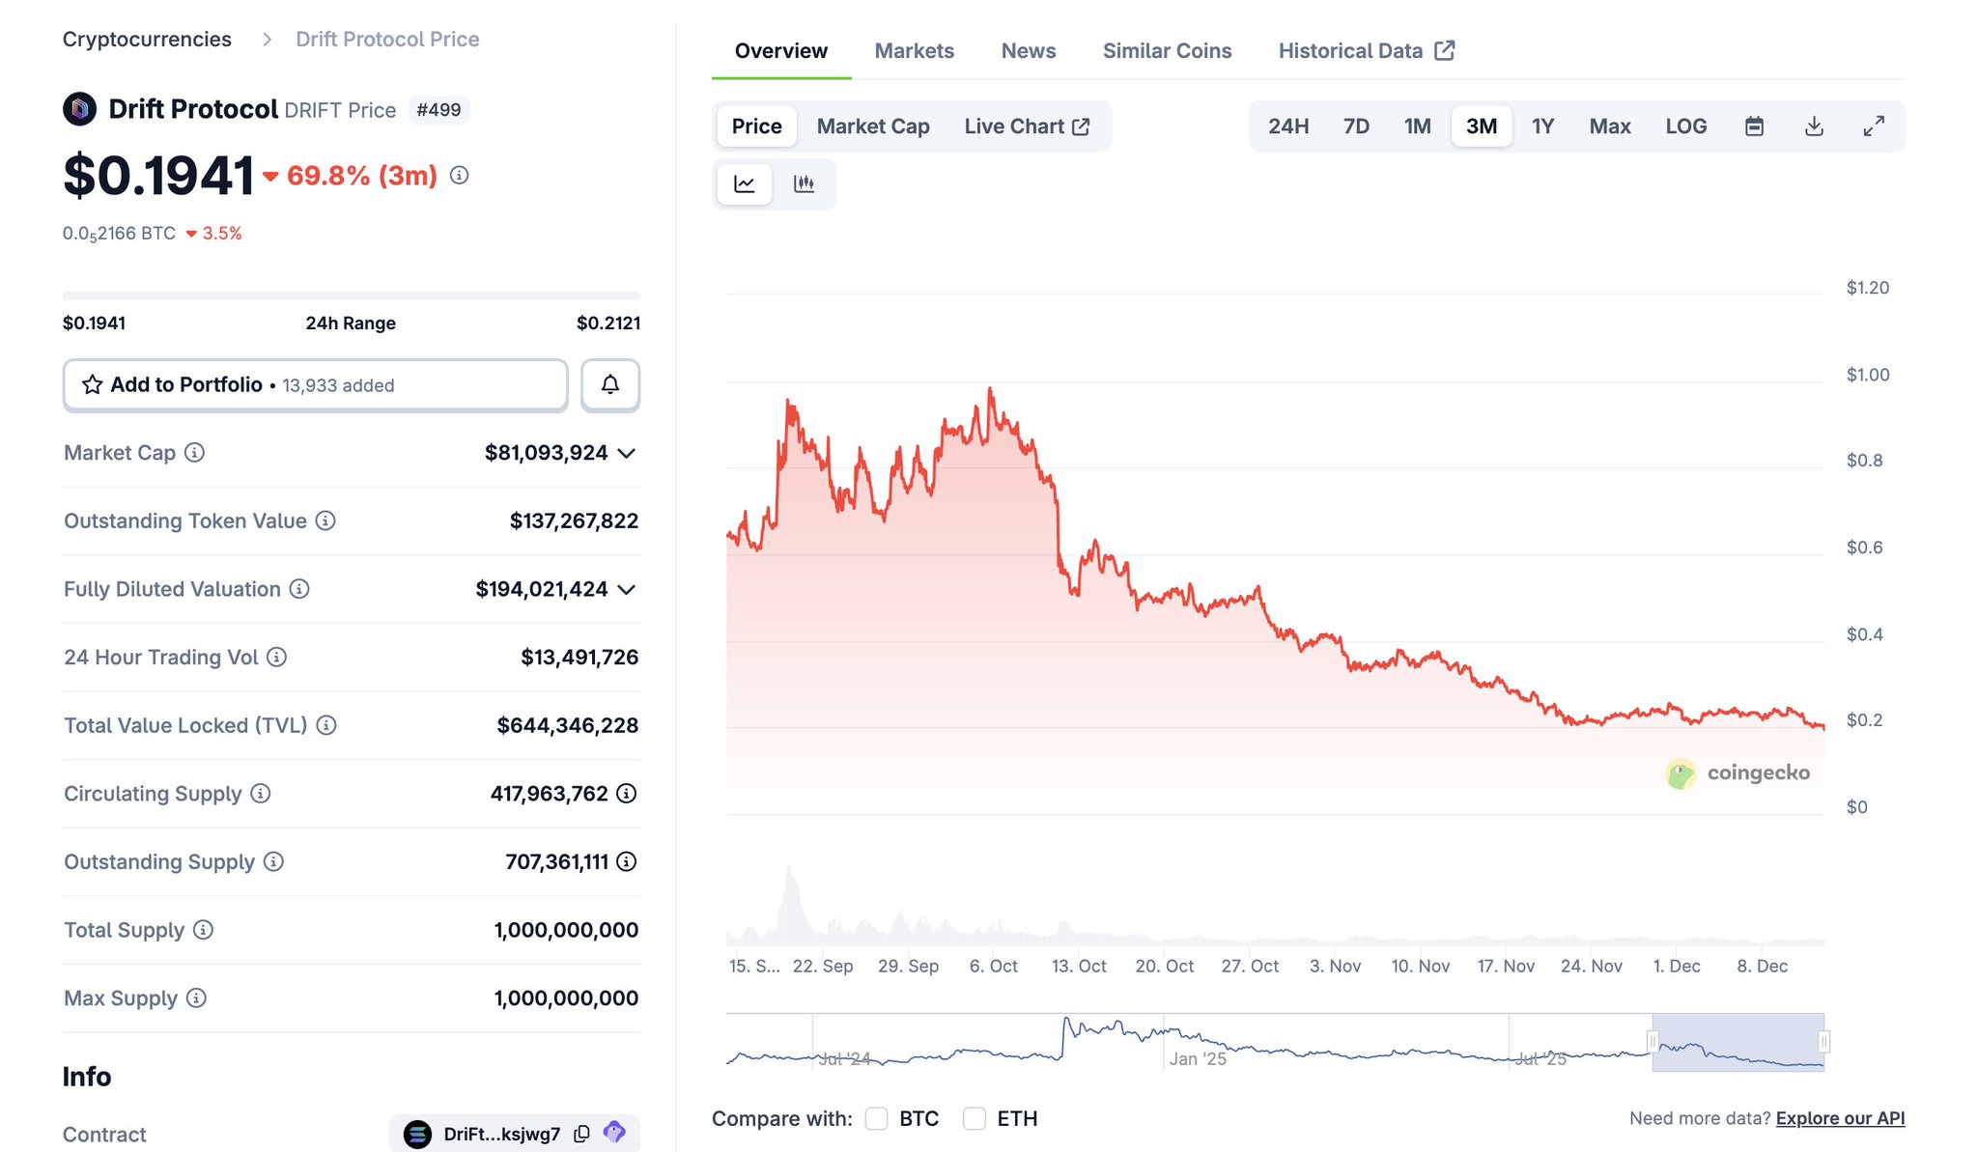This screenshot has width=1978, height=1152.
Task: Enable the BTC comparison checkbox
Action: pos(876,1118)
